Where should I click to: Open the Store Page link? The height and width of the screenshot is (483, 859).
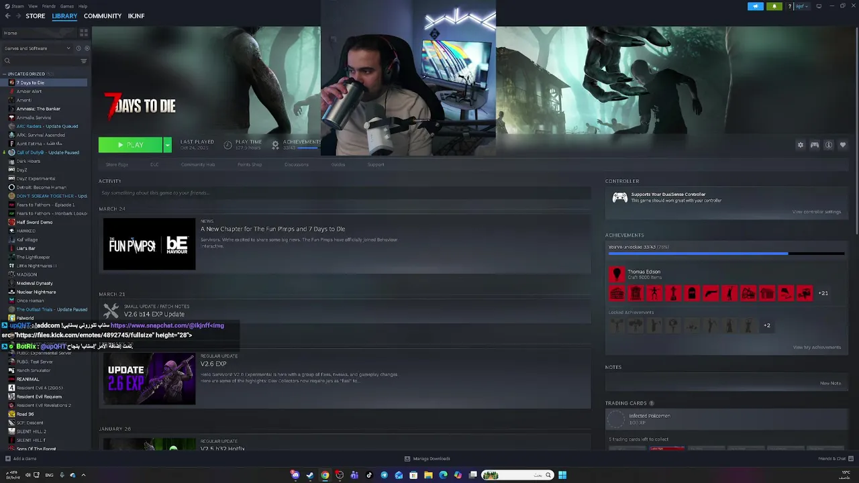pyautogui.click(x=117, y=164)
